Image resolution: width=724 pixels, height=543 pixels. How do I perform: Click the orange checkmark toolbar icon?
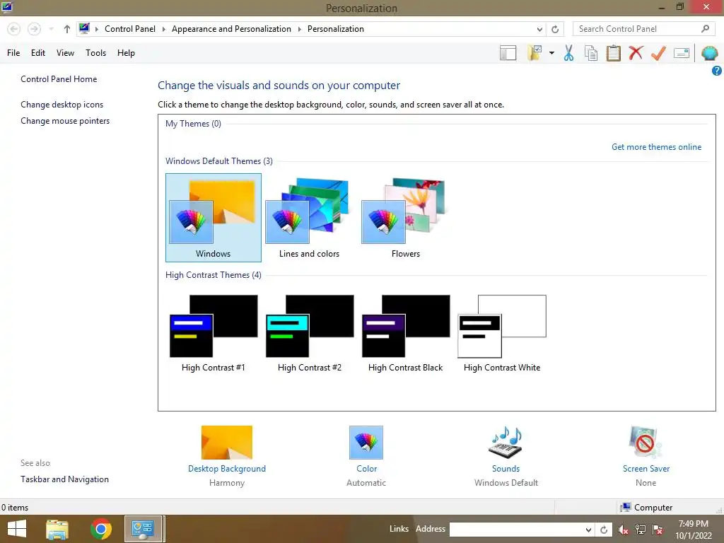[x=658, y=53]
